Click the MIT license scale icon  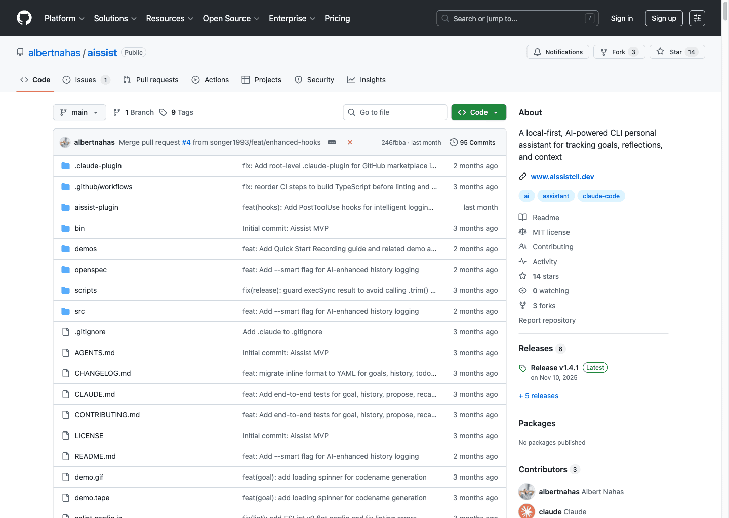(523, 232)
